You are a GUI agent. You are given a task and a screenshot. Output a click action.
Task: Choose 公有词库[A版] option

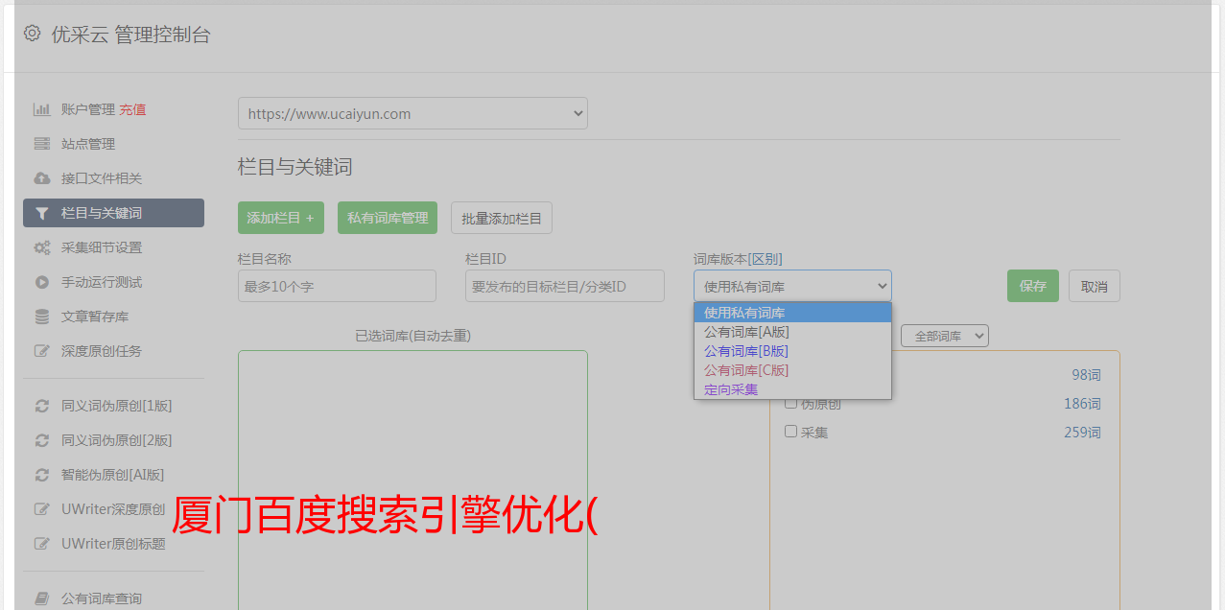pyautogui.click(x=792, y=332)
